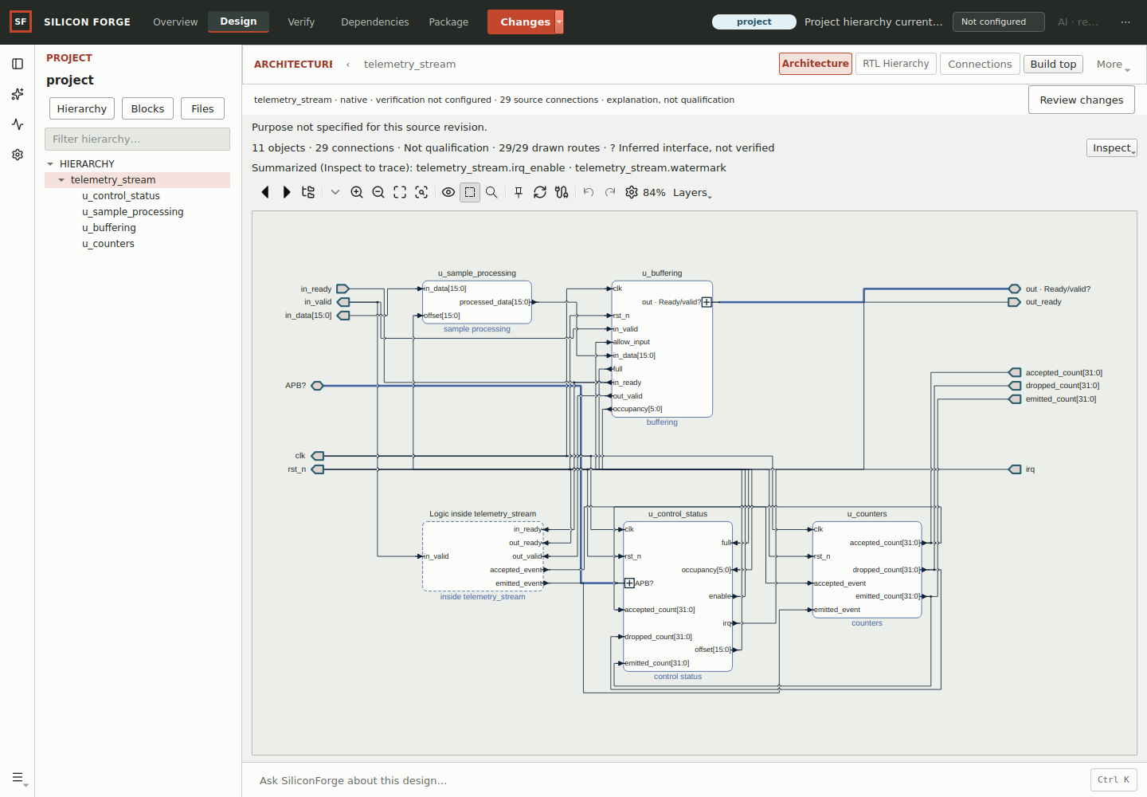
Task: Fit the diagram to the view
Action: coord(400,192)
